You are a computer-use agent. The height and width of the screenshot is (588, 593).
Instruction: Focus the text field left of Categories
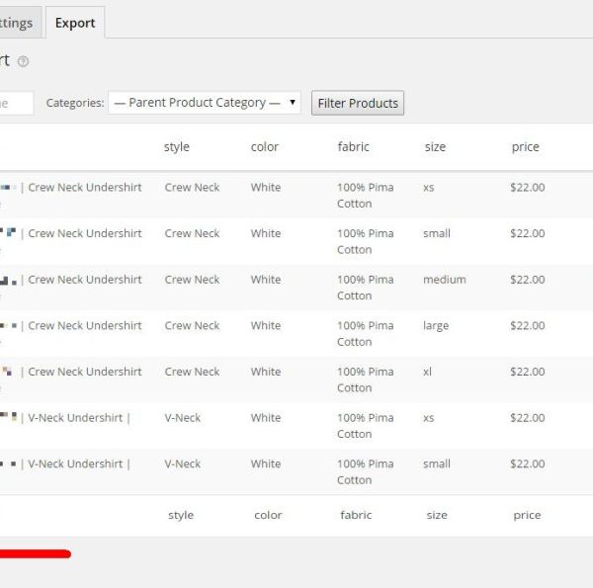point(14,103)
